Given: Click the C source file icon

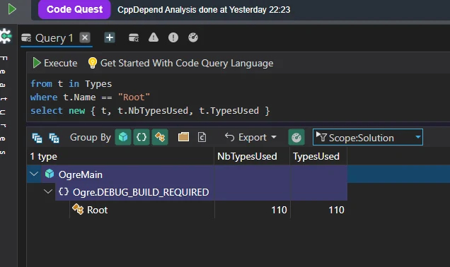Looking at the screenshot, I should (x=202, y=137).
